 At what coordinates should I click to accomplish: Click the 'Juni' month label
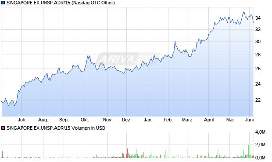(x=250, y=120)
